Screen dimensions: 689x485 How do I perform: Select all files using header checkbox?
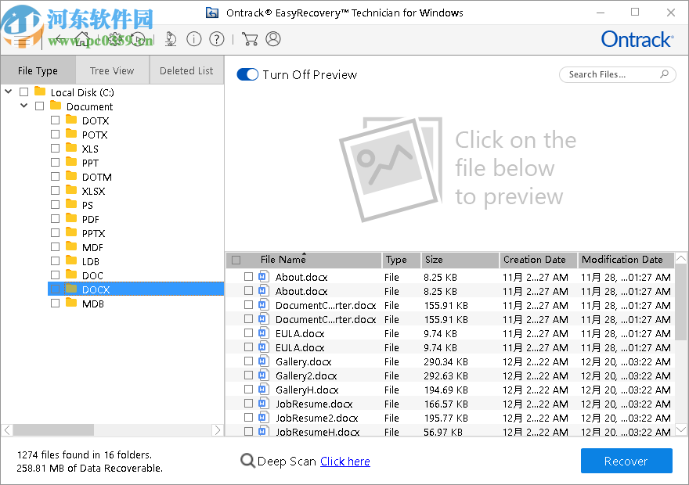pyautogui.click(x=236, y=259)
